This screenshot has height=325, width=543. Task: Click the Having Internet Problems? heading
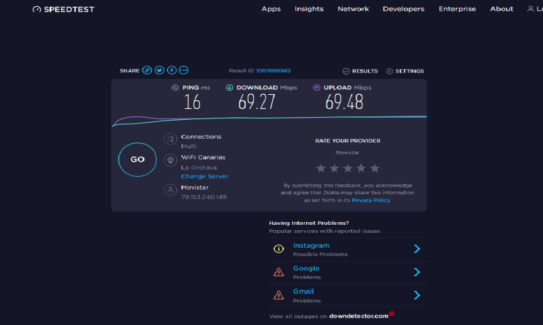[309, 223]
